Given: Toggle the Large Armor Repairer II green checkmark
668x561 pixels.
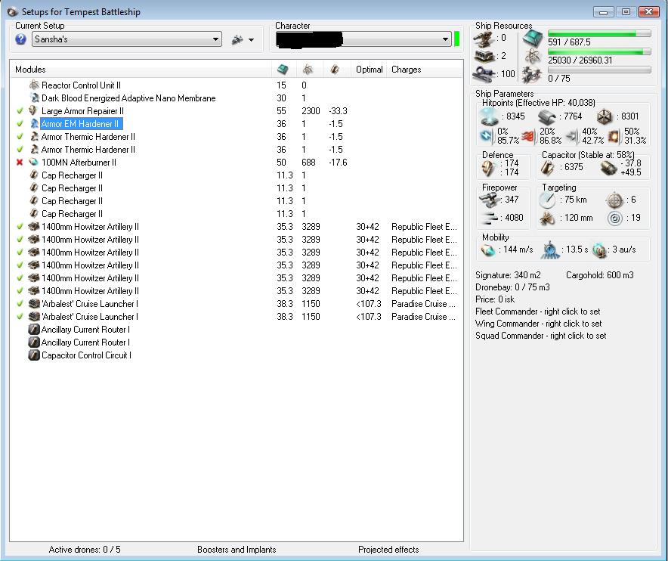Looking at the screenshot, I should [20, 111].
